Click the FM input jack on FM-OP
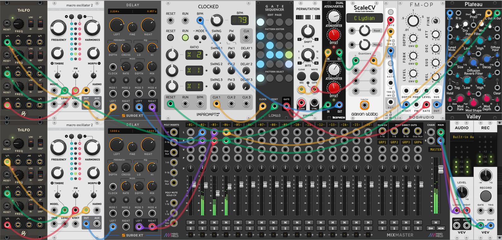The height and width of the screenshot is (240, 502). [416, 105]
